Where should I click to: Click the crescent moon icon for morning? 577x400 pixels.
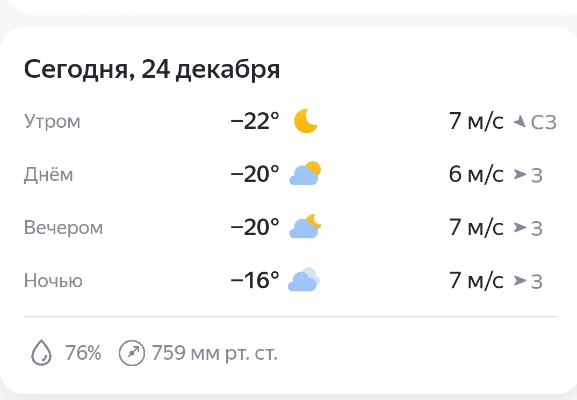click(x=306, y=121)
